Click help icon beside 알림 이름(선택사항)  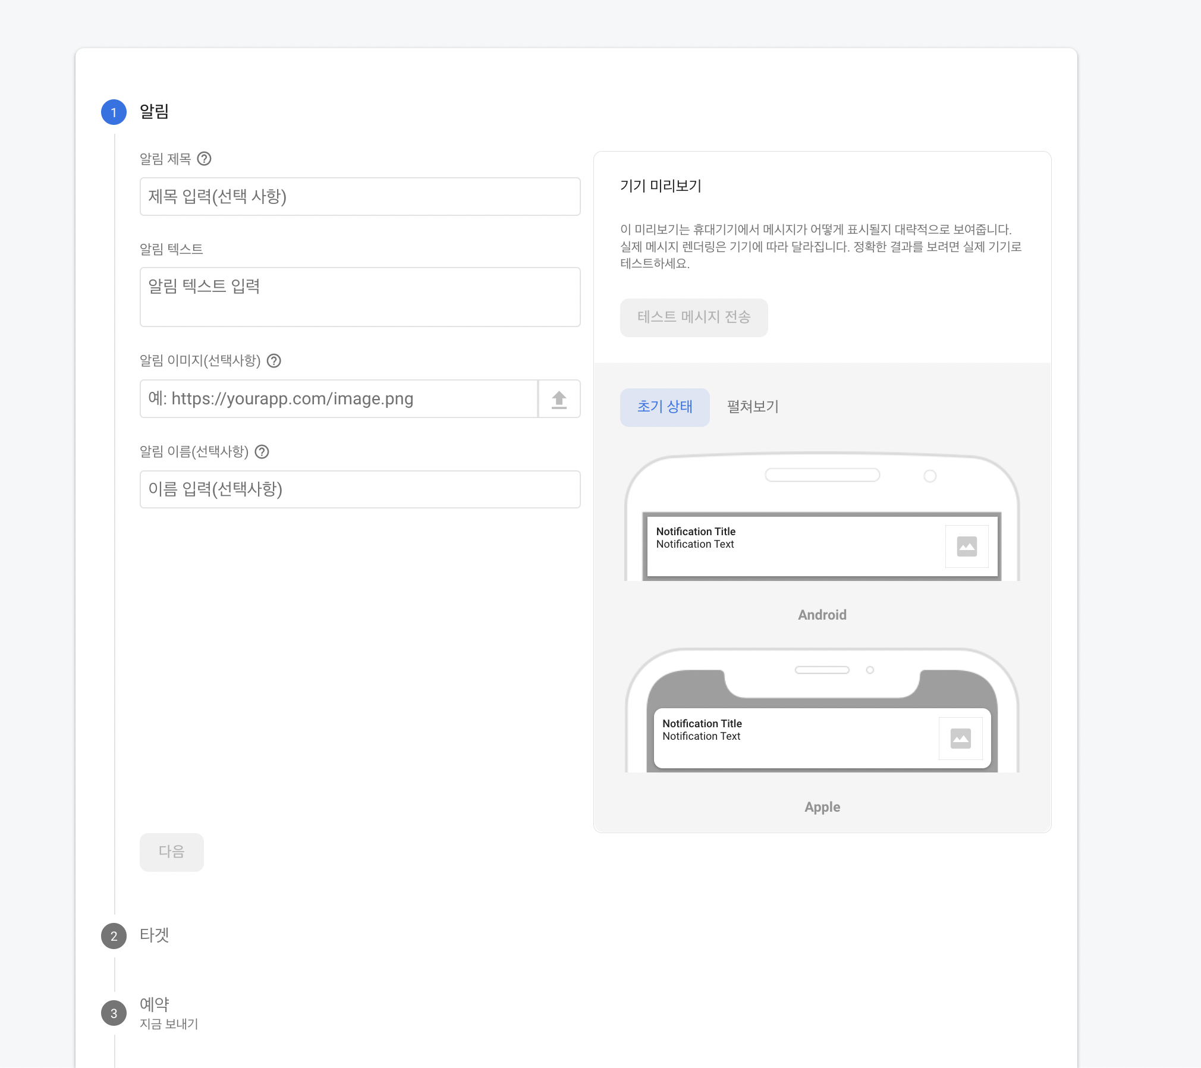tap(262, 452)
